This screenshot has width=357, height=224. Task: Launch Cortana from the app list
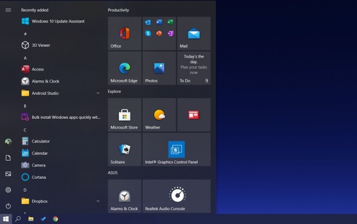point(61,177)
